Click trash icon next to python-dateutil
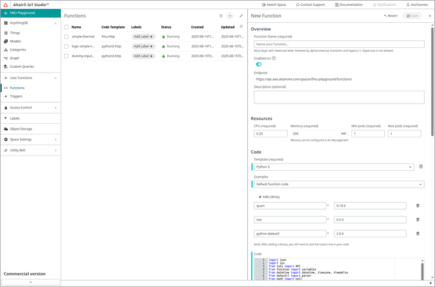Screen dimensions: 435x287 coord(417,234)
